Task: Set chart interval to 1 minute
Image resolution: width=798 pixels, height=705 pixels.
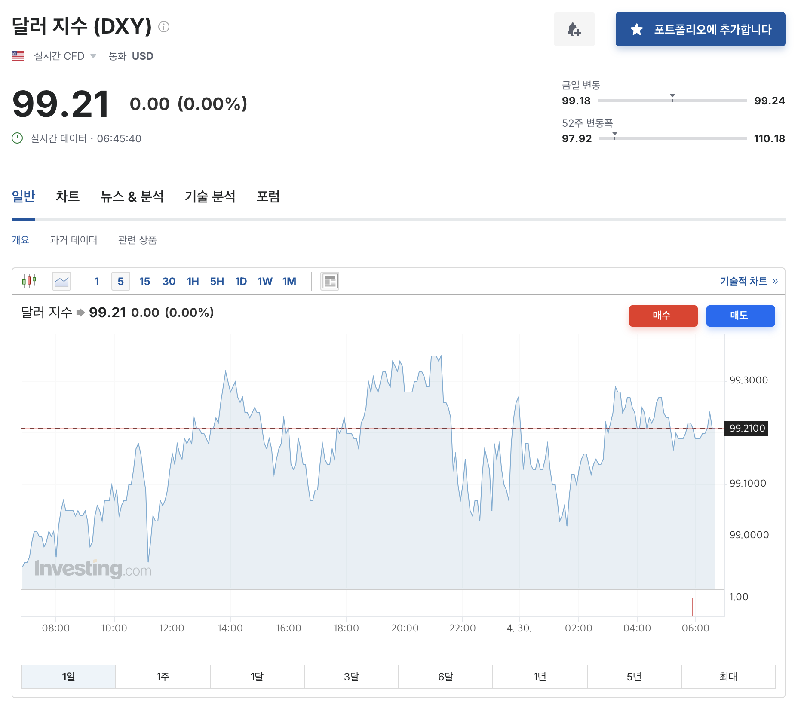Action: [x=97, y=281]
